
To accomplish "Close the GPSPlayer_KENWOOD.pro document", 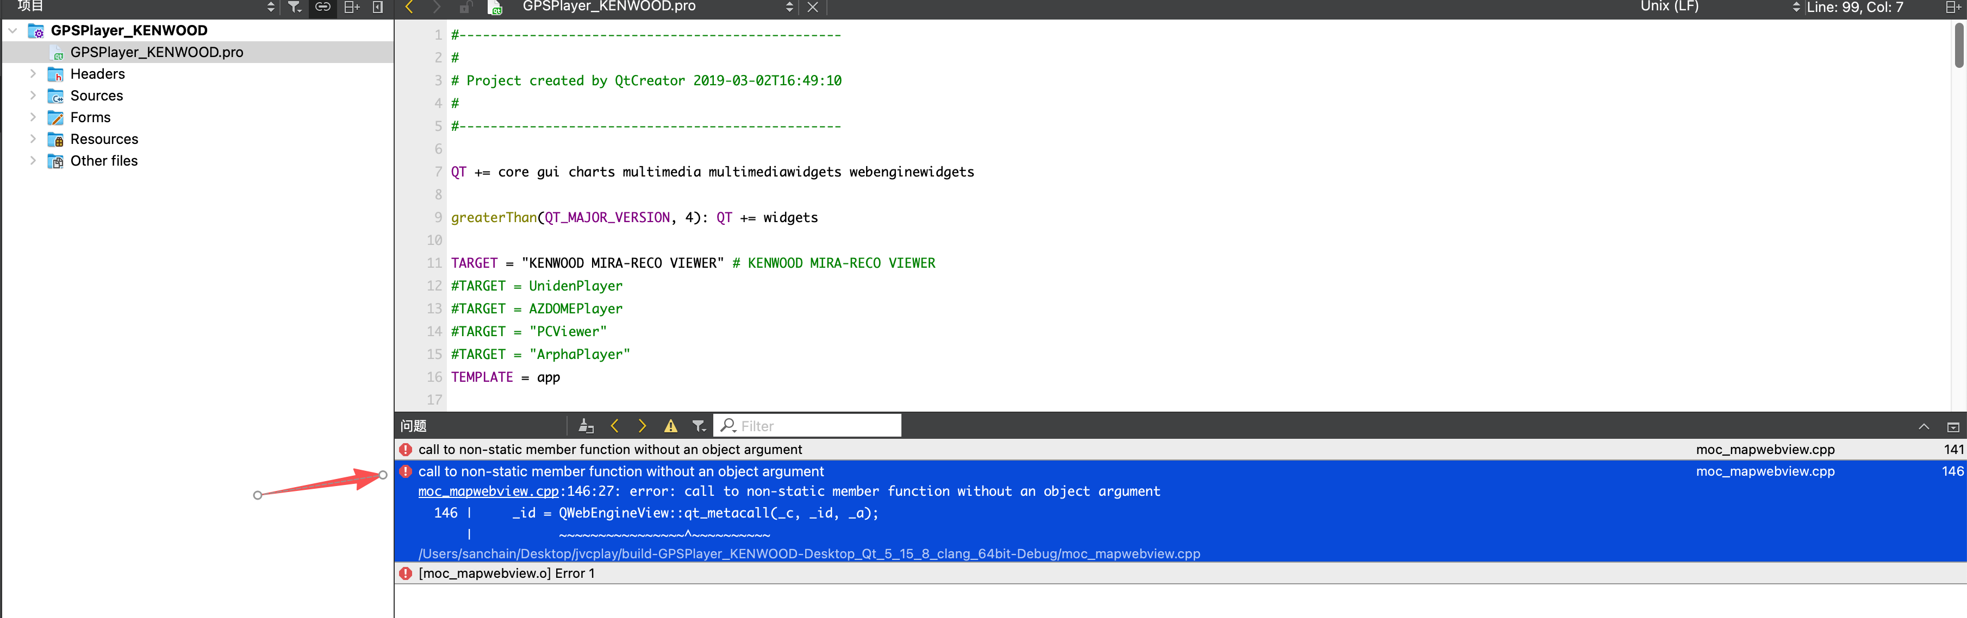I will 812,7.
